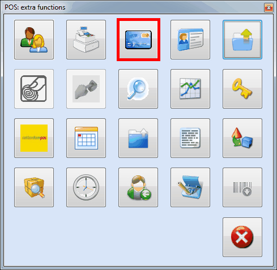Click the cash register icon button
The width and height of the screenshot is (277, 270).
pyautogui.click(x=86, y=40)
